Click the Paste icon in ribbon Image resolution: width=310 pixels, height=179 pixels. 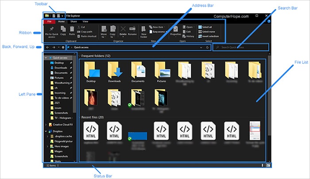click(x=72, y=29)
